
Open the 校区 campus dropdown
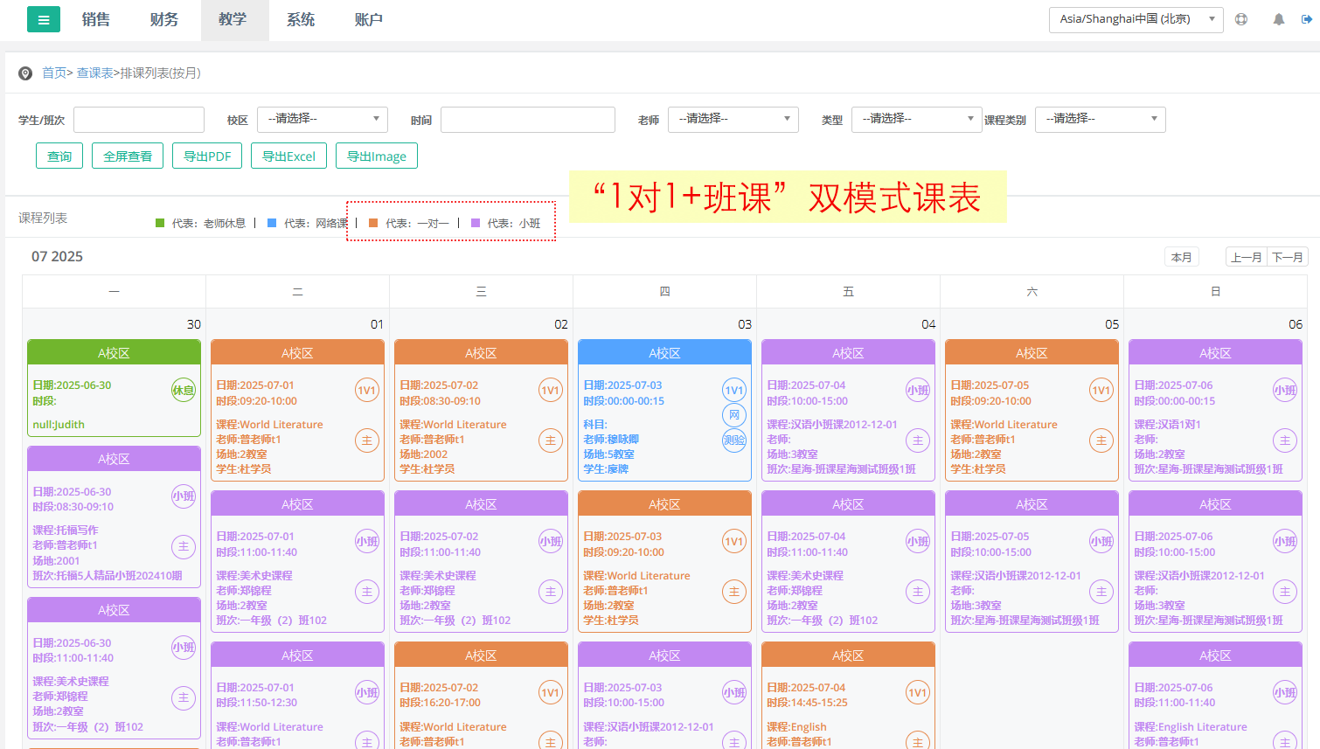coord(322,119)
